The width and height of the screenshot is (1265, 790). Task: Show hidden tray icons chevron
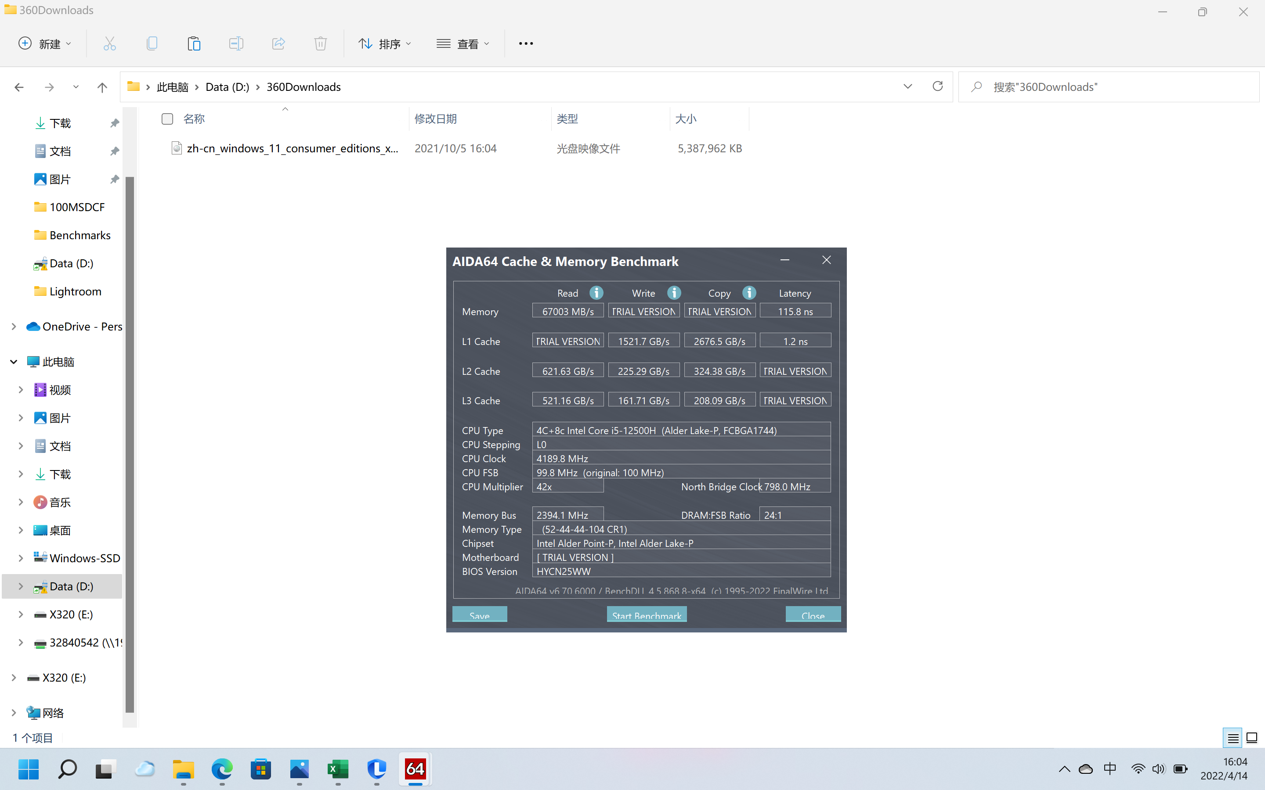click(x=1064, y=769)
